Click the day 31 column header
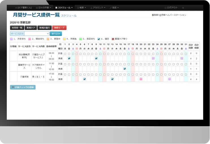This screenshot has width=210, height=144. 186,44
